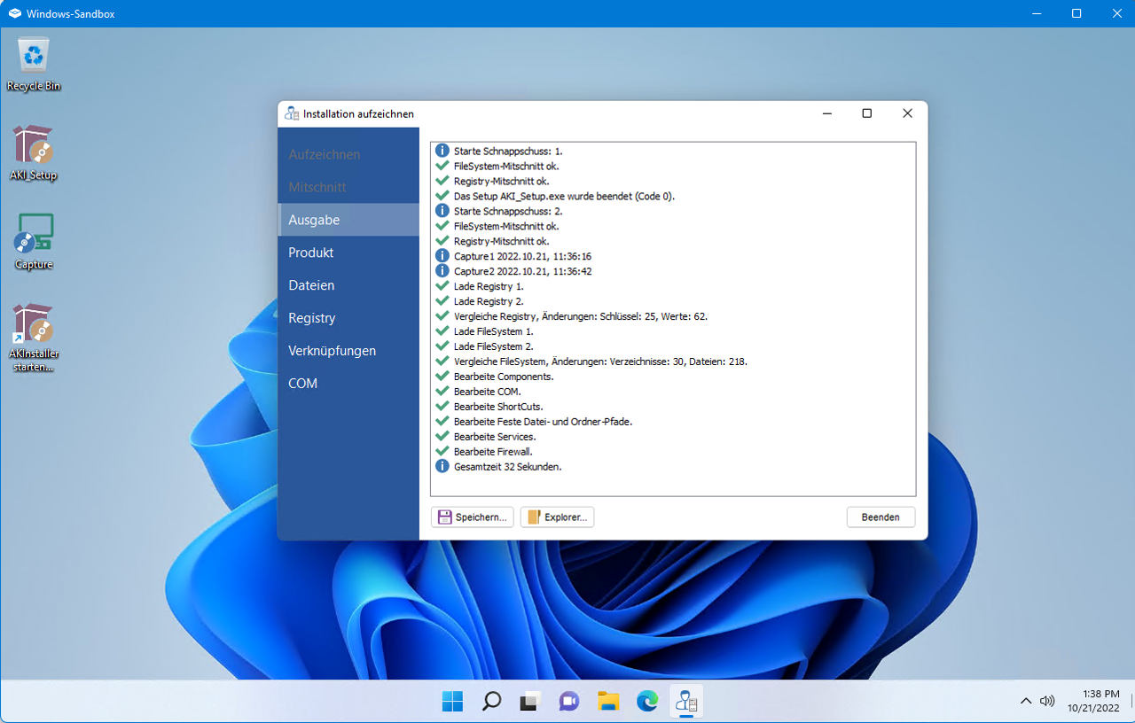Open the Produkt section
Screen dimensions: 1135x723
348,253
